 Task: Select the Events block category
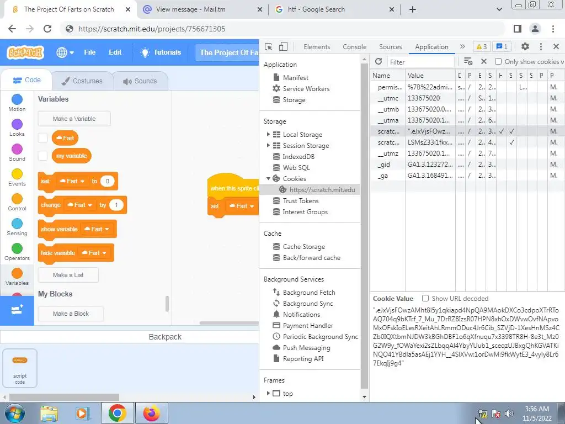click(17, 177)
